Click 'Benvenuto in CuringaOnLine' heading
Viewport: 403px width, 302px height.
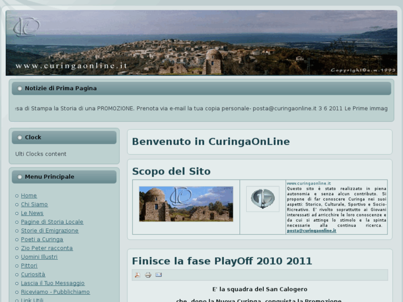[x=211, y=142]
